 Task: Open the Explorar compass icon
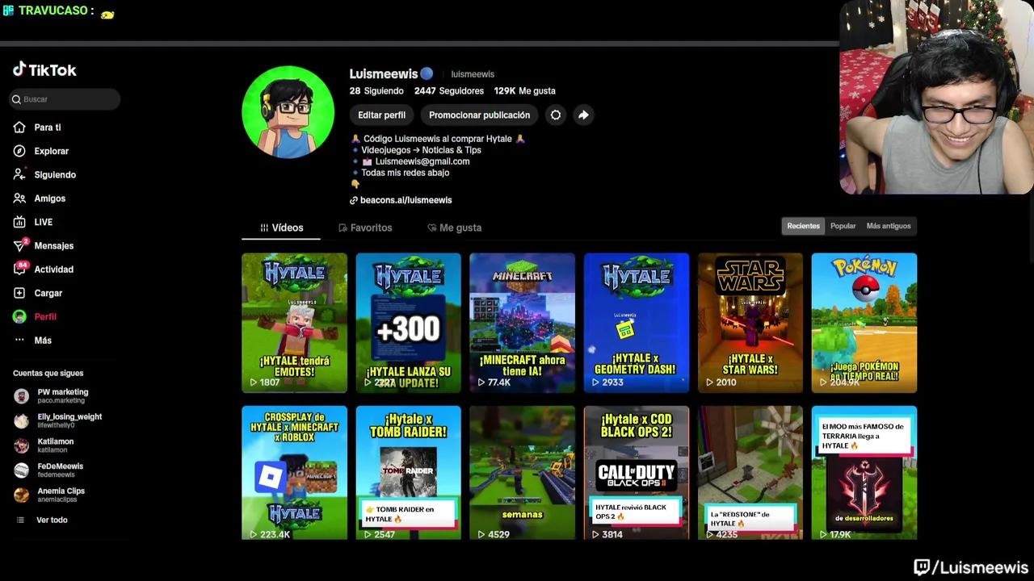coord(19,151)
